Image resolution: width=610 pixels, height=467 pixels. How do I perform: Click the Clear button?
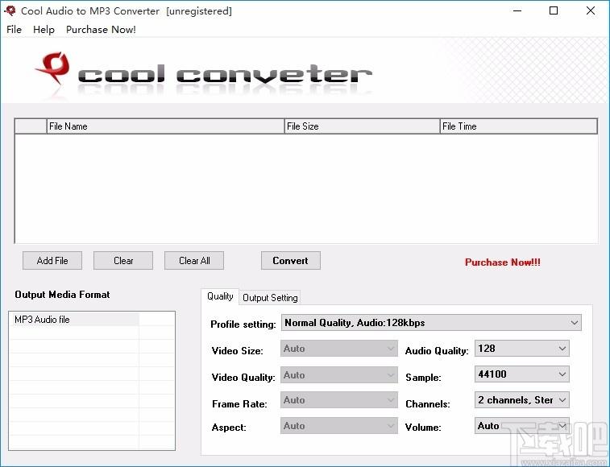(x=123, y=261)
